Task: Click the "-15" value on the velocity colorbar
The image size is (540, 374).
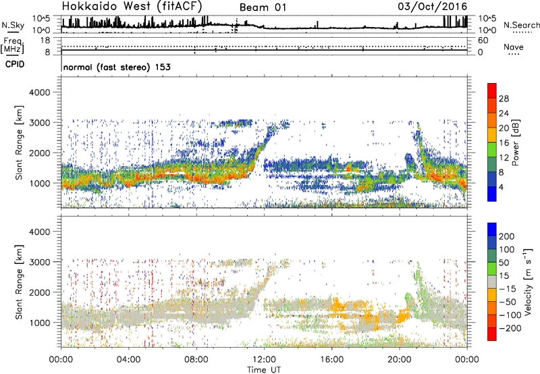Action: pos(508,289)
